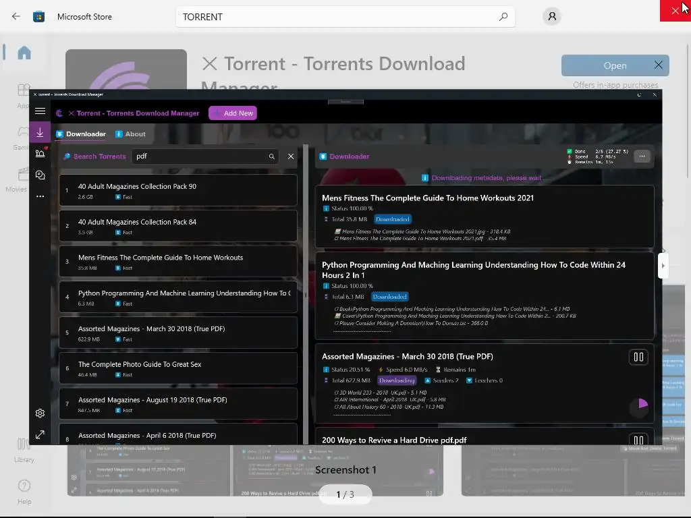
Task: Open the Microsoft Store Home icon
Action: click(x=24, y=53)
